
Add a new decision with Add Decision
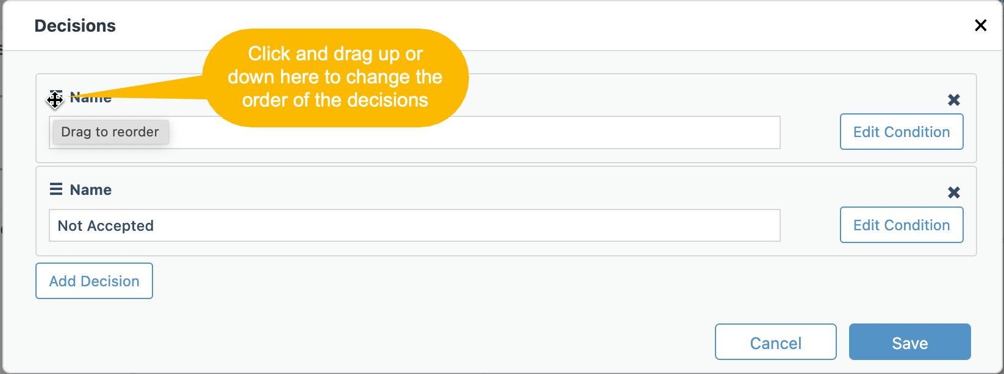tap(94, 281)
